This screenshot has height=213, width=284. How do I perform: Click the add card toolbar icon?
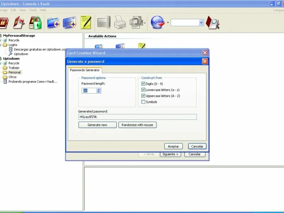click(x=70, y=22)
